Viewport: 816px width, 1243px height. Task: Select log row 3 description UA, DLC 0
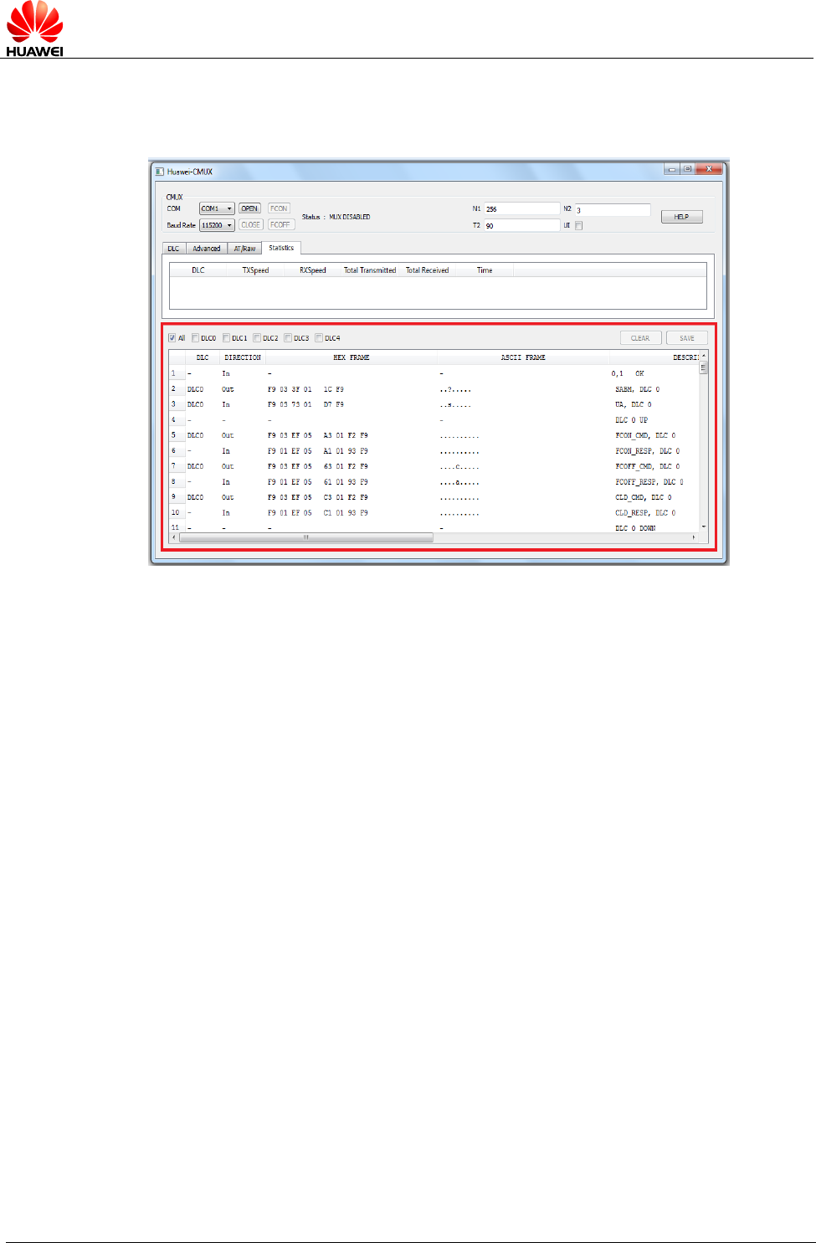pyautogui.click(x=634, y=404)
